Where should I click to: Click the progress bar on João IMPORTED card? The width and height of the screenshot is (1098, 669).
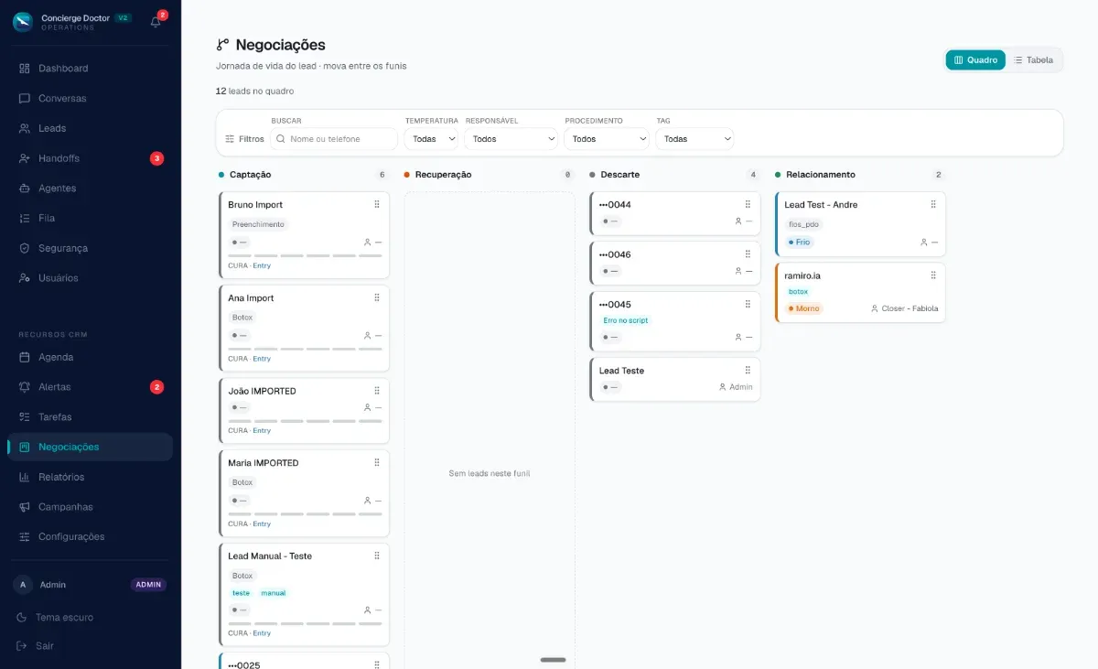coord(305,421)
